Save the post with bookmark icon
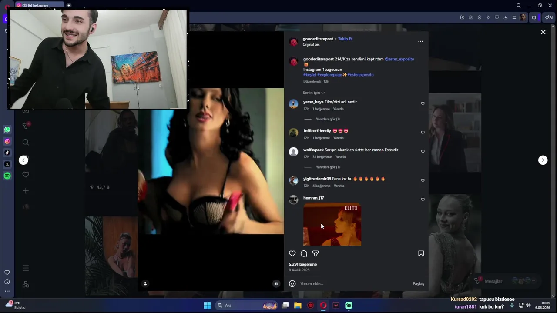Screen dimensions: 557x313 [421, 253]
